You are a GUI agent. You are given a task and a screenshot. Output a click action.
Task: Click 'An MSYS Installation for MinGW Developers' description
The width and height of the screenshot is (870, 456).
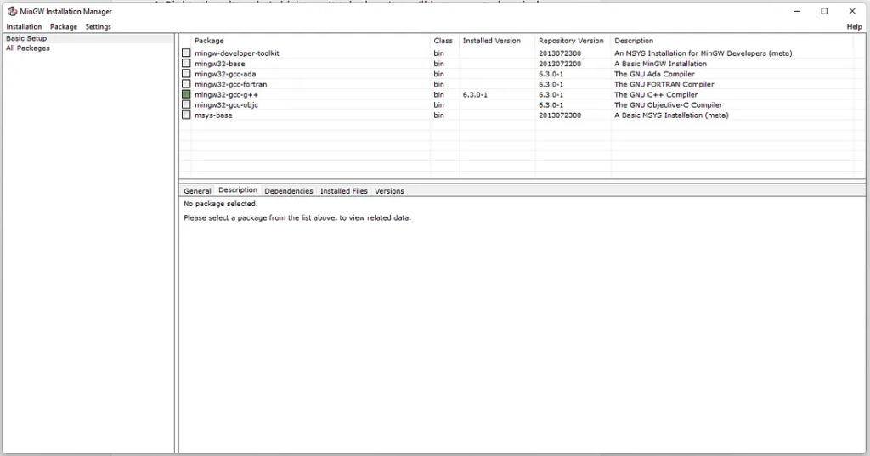703,53
